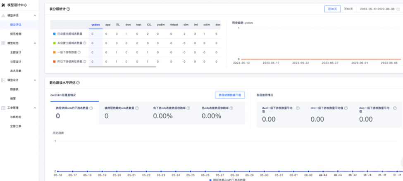The width and height of the screenshot is (403, 181).
Task: Click the 模型设计中心 logo icon
Action: pos(3,5)
